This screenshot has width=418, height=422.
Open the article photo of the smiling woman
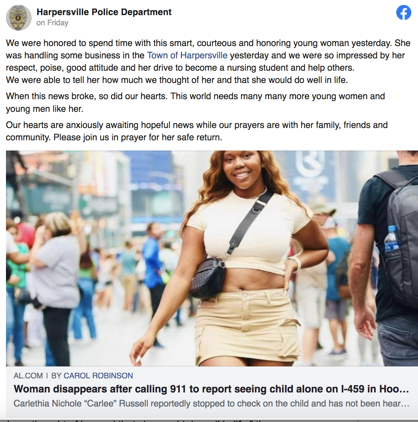coord(212,258)
